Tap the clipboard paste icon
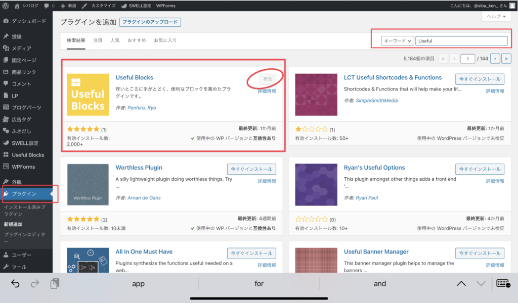This screenshot has width=518, height=303. [55, 284]
